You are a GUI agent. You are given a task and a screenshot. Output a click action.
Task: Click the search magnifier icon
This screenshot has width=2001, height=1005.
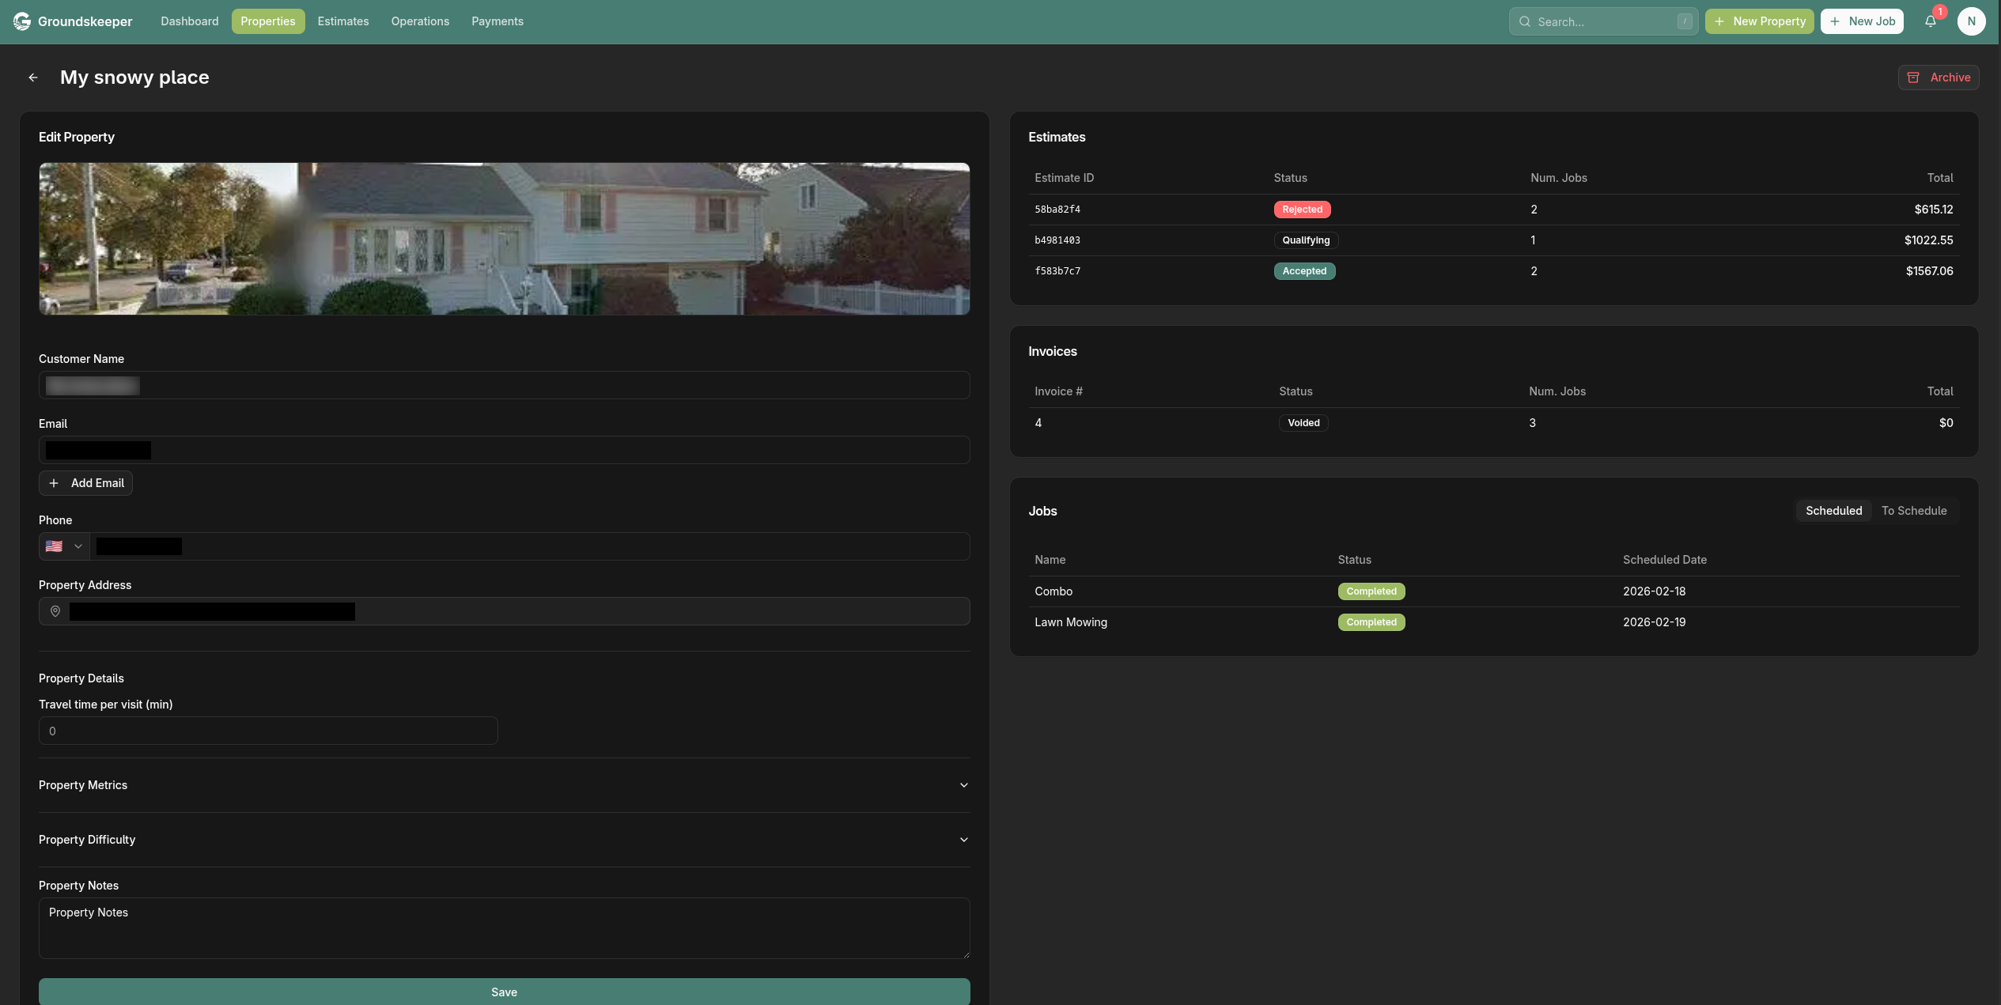pos(1524,21)
